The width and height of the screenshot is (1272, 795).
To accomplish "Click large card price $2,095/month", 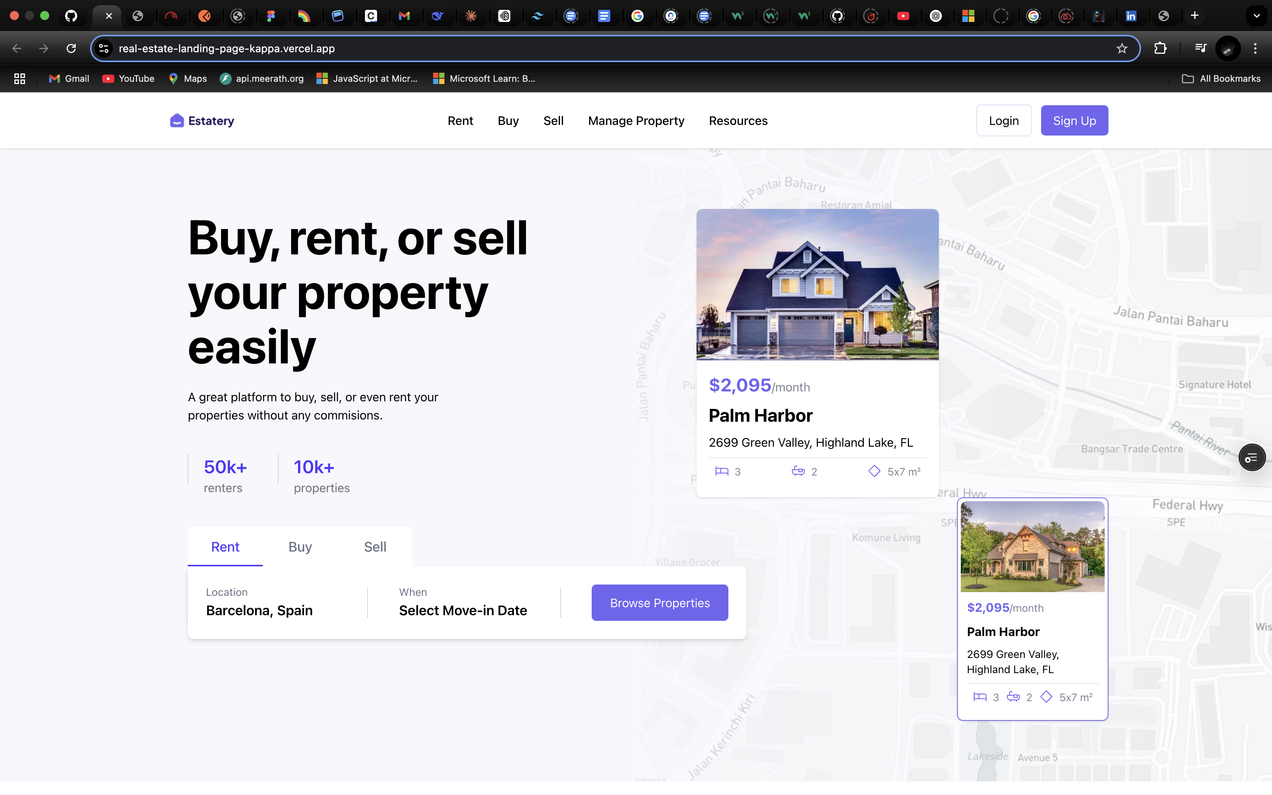I will coord(759,385).
